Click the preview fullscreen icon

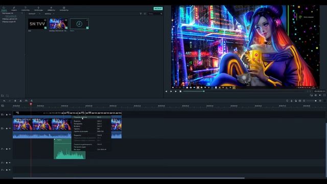point(324,95)
